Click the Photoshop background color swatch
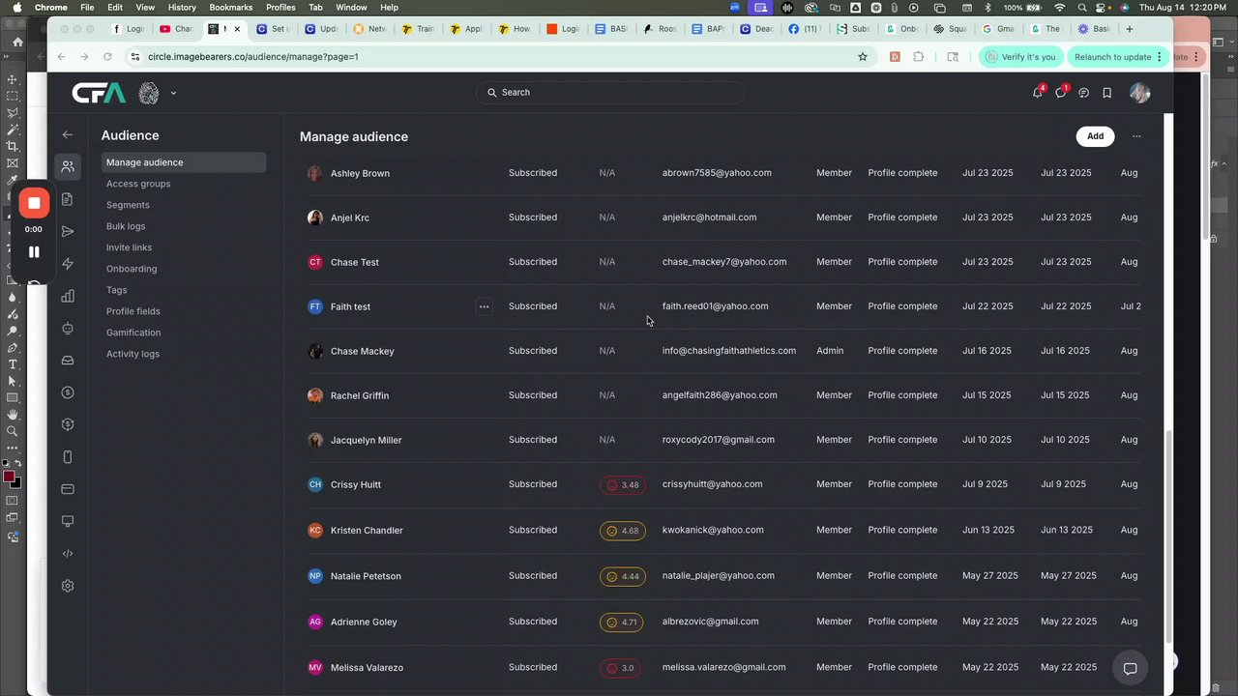The width and height of the screenshot is (1238, 696). tap(16, 482)
